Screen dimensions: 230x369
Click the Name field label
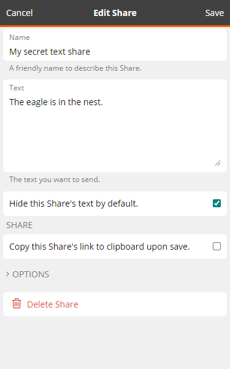20,38
